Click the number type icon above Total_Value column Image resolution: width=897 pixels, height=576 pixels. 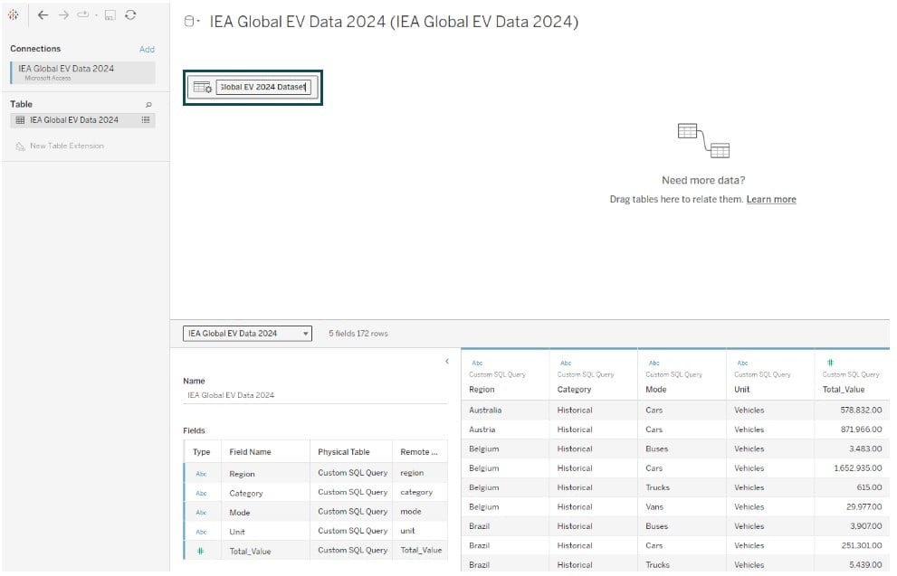(831, 363)
